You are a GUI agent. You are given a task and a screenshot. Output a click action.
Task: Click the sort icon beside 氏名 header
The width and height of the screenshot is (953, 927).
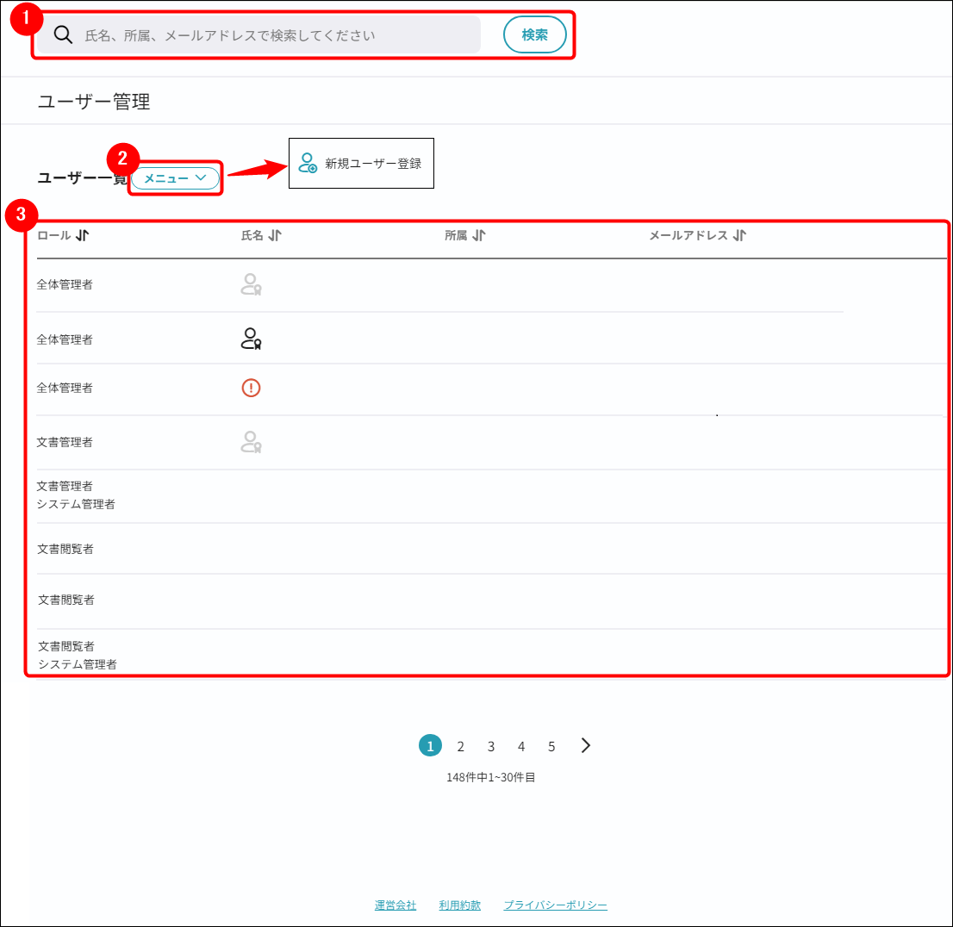pyautogui.click(x=274, y=235)
